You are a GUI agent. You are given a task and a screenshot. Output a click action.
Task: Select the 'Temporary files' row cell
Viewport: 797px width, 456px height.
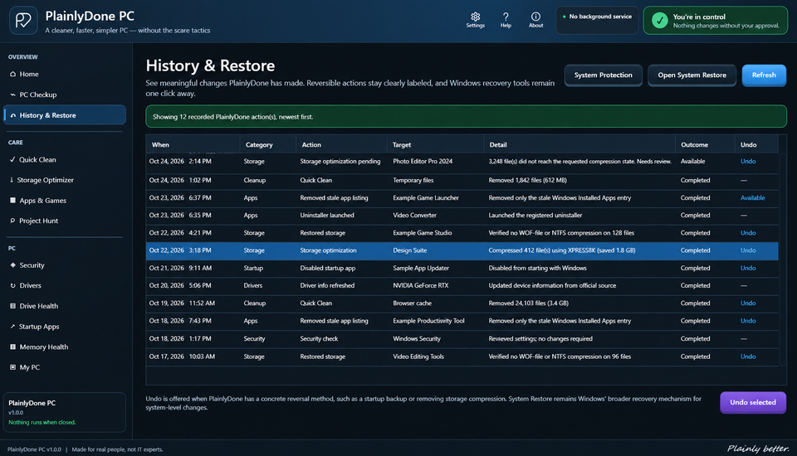pyautogui.click(x=413, y=180)
